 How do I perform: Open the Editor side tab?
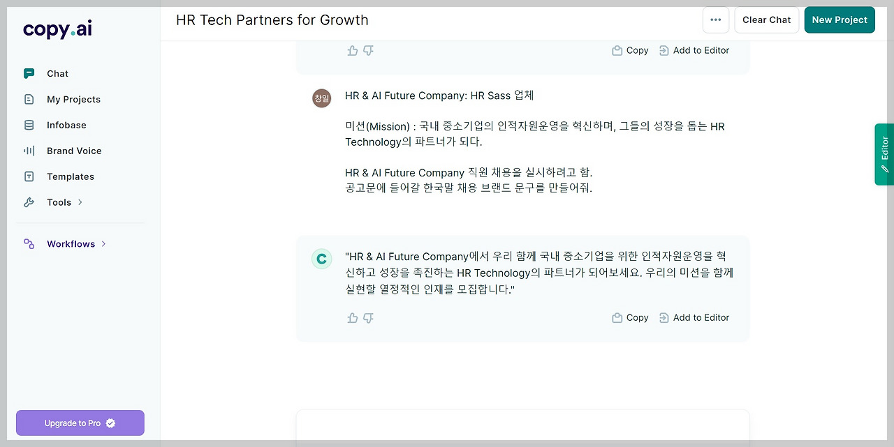[x=884, y=154]
